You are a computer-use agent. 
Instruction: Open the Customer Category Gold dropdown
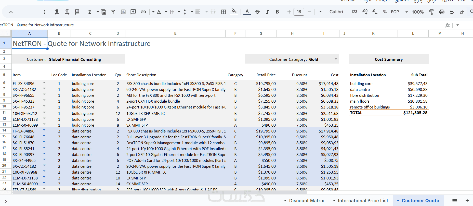(336, 59)
